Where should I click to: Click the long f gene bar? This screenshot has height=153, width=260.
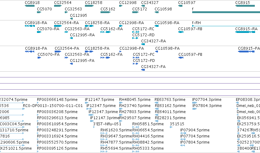click(226, 12)
